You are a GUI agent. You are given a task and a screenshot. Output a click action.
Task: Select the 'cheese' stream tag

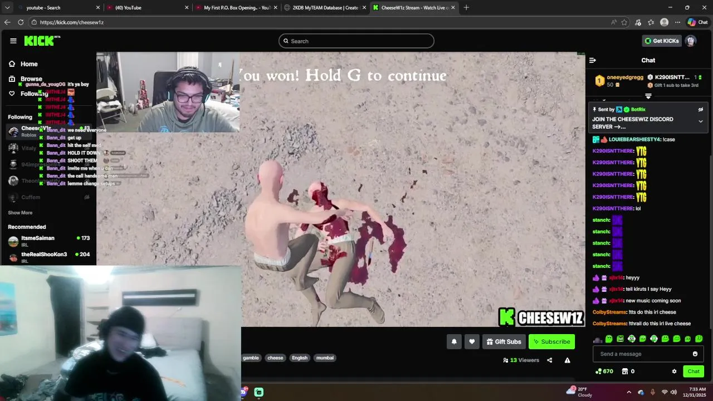coord(275,358)
